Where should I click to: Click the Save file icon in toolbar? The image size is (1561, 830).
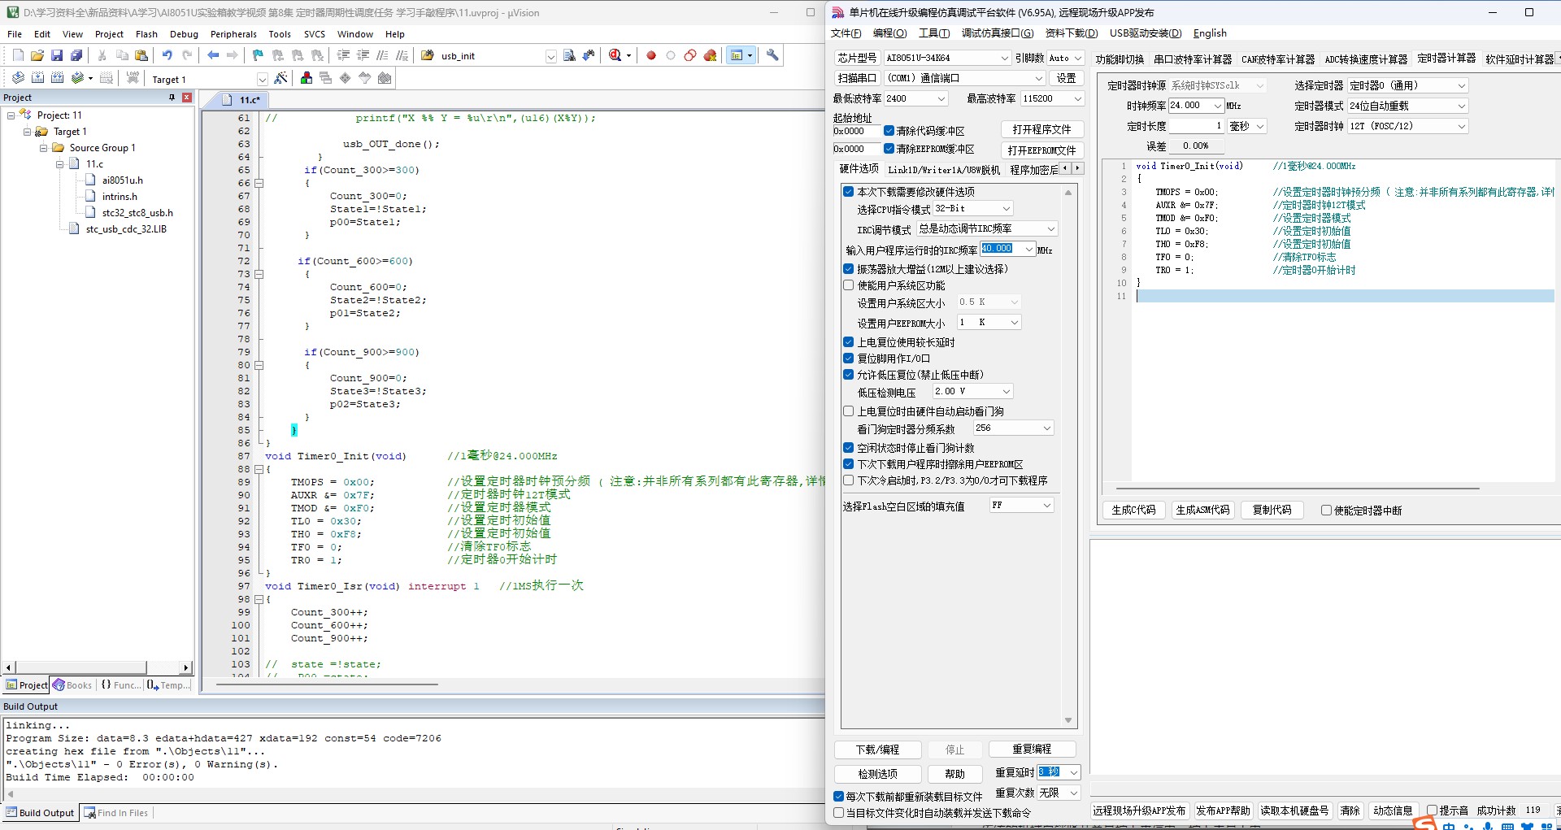coord(57,55)
